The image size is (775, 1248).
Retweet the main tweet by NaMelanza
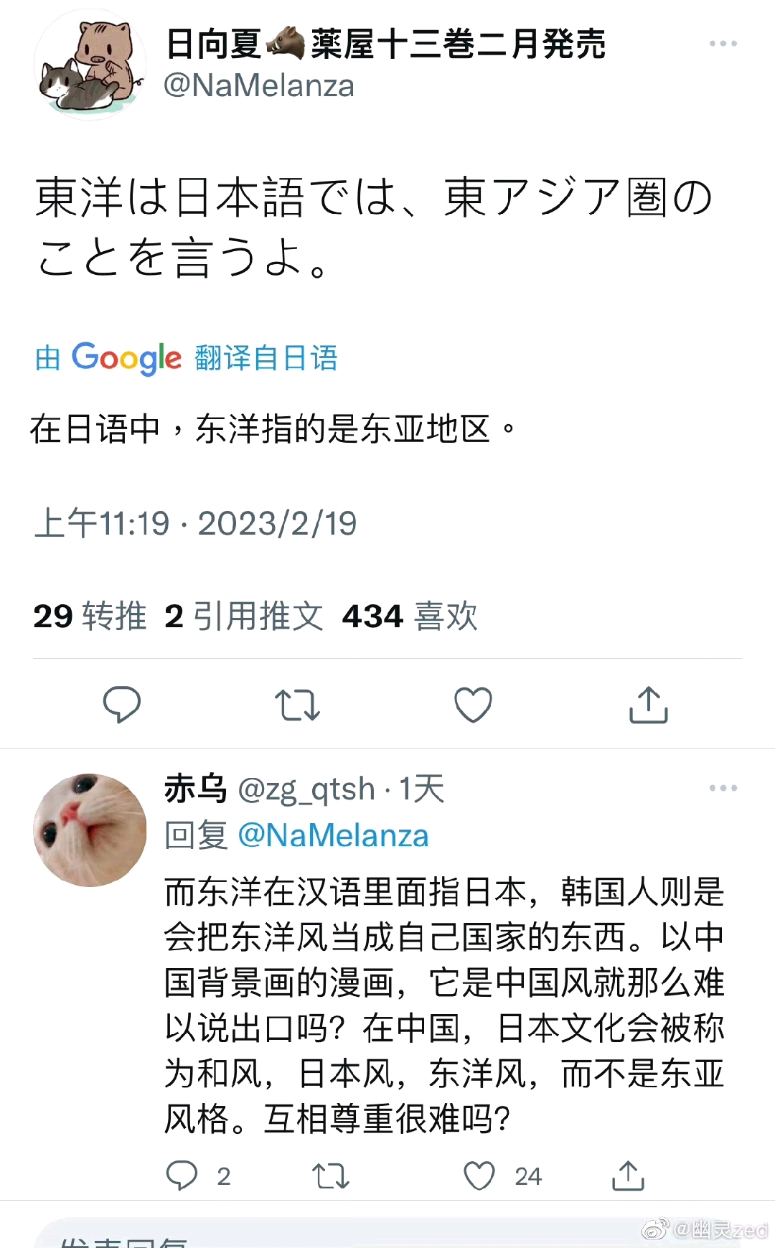tap(297, 705)
